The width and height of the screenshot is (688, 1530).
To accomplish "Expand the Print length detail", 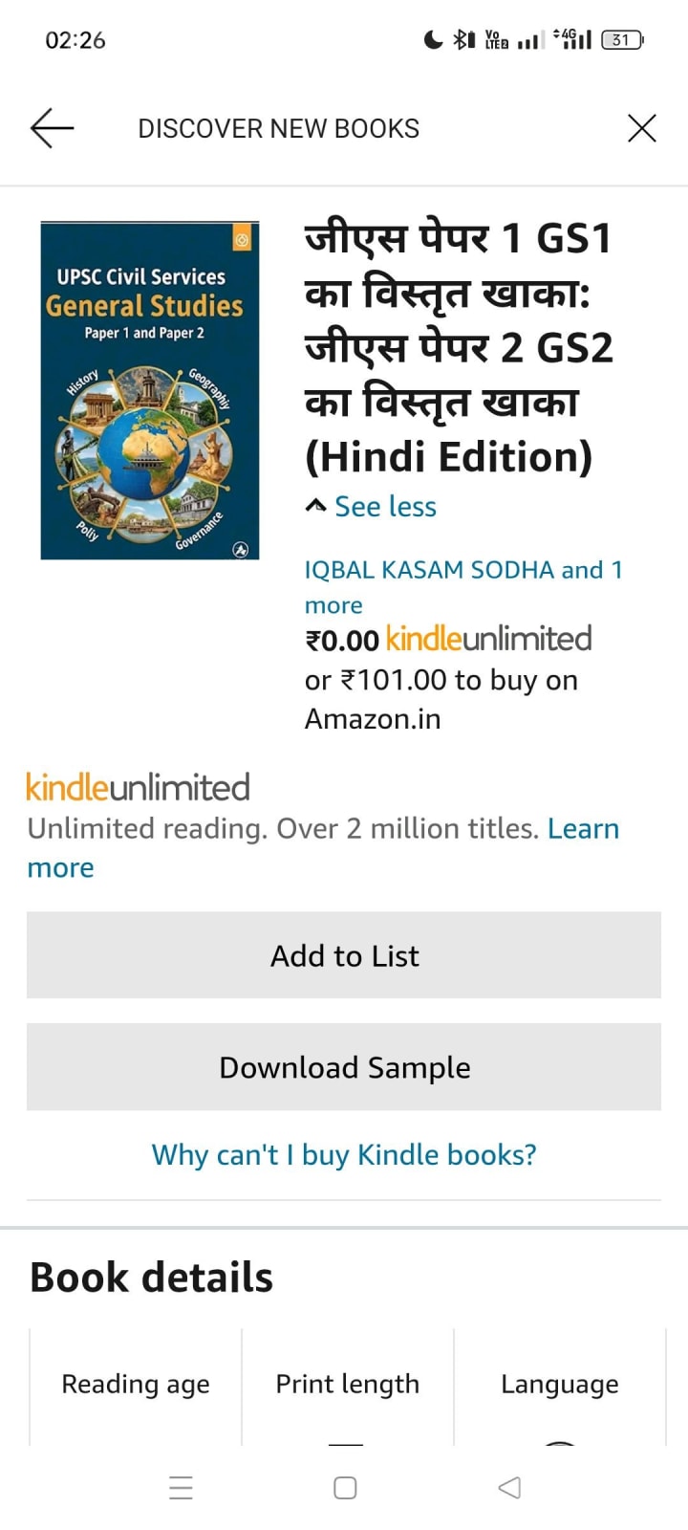I will (x=348, y=1384).
